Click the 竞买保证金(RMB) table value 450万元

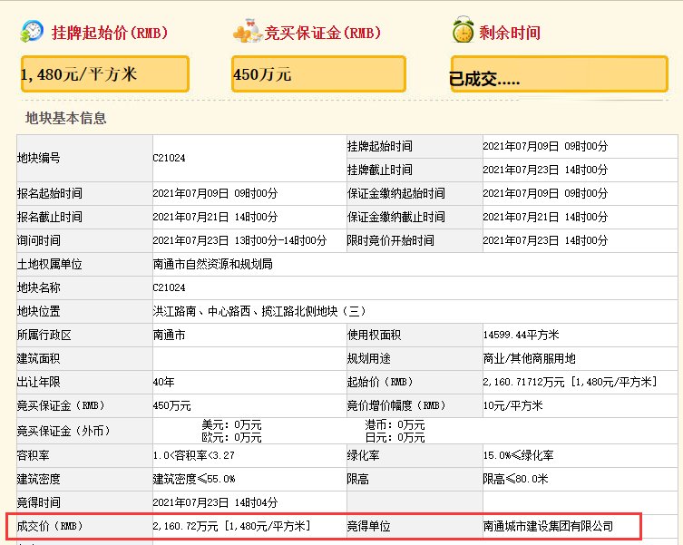point(172,405)
